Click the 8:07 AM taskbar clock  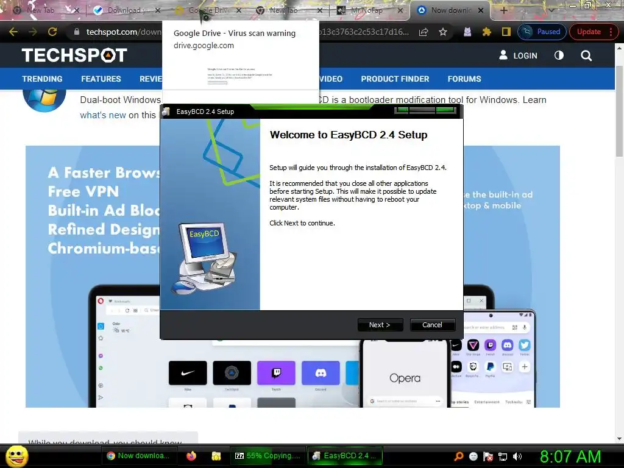tap(570, 456)
